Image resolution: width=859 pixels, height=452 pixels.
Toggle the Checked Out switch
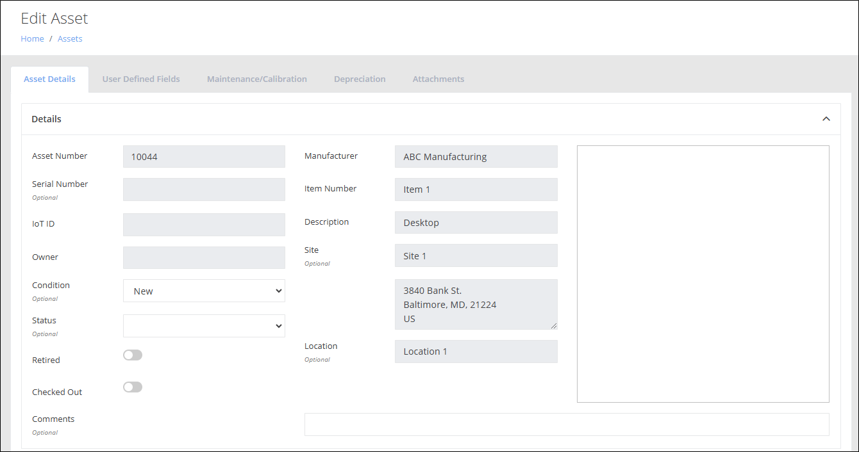[133, 387]
